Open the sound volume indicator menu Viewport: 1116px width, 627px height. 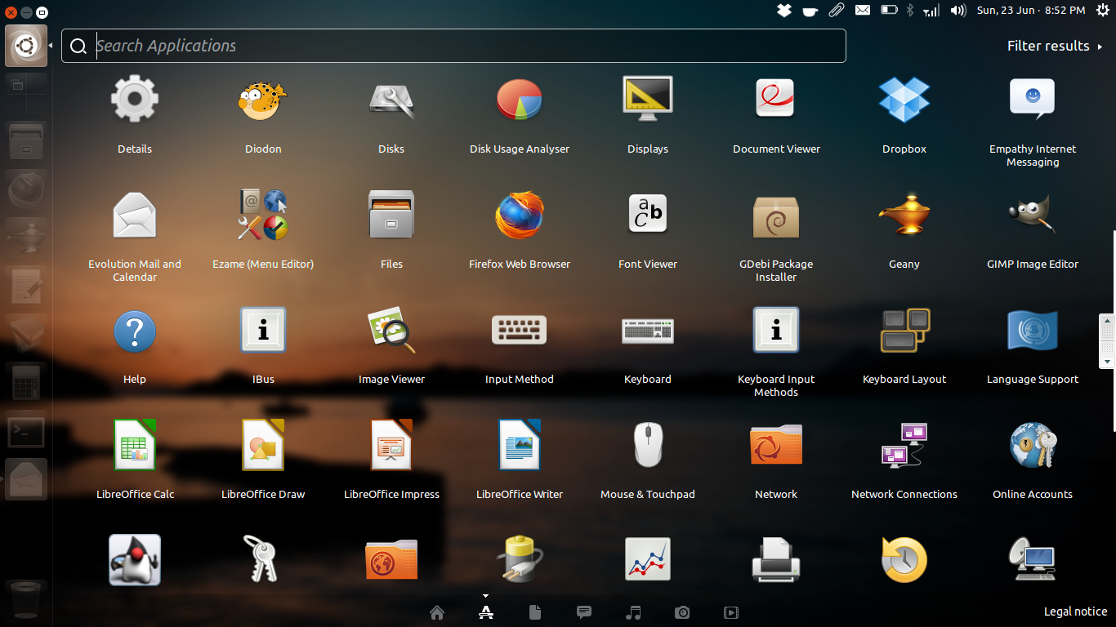(958, 11)
